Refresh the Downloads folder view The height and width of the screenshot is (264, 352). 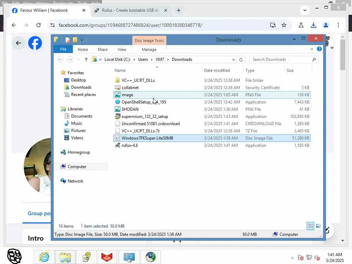click(241, 59)
